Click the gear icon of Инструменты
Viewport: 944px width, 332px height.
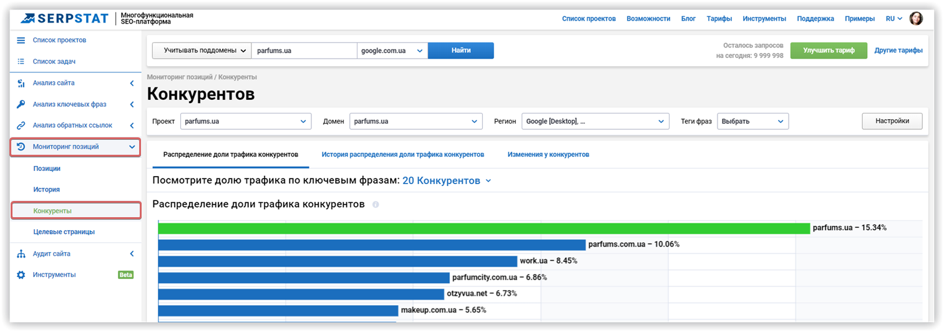21,275
